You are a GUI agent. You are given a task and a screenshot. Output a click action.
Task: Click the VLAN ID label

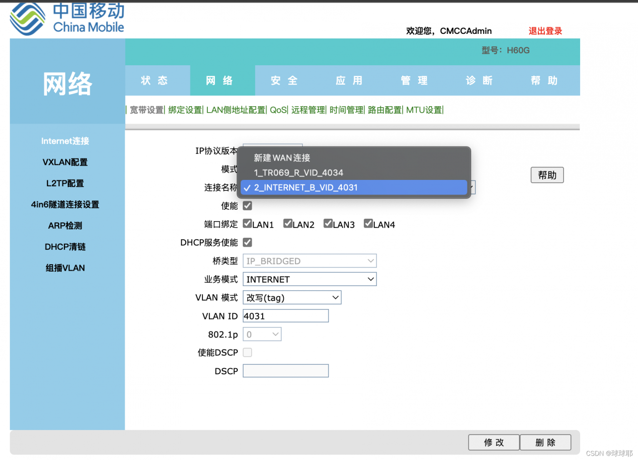point(220,316)
